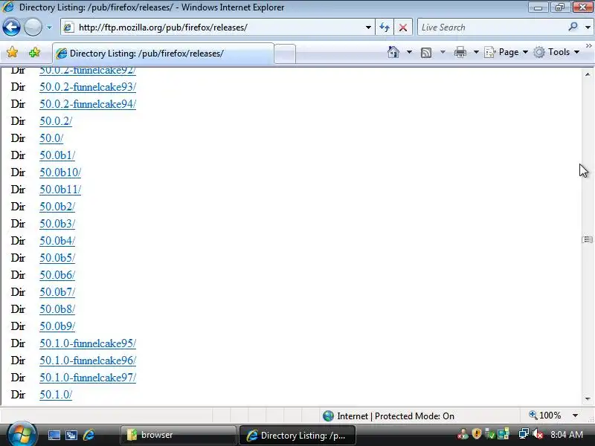This screenshot has width=595, height=446.
Task: Open the search provider options dropdown
Action: [x=588, y=28]
